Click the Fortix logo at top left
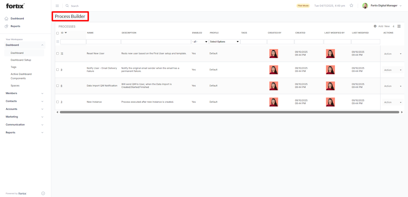408x197 pixels. (x=15, y=6)
